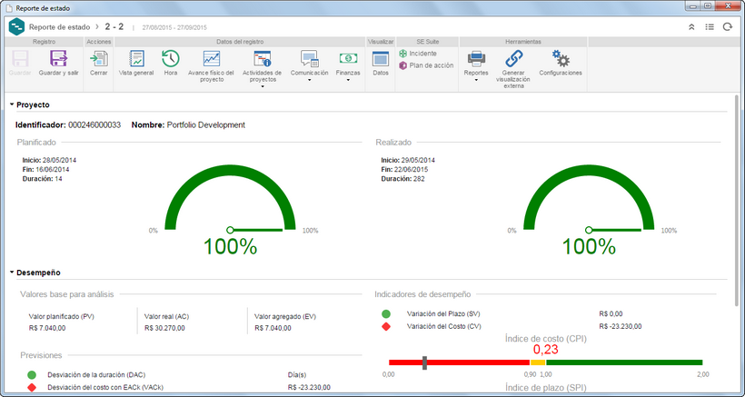Click Desviación del costo con EACk (VACk)

click(x=105, y=388)
